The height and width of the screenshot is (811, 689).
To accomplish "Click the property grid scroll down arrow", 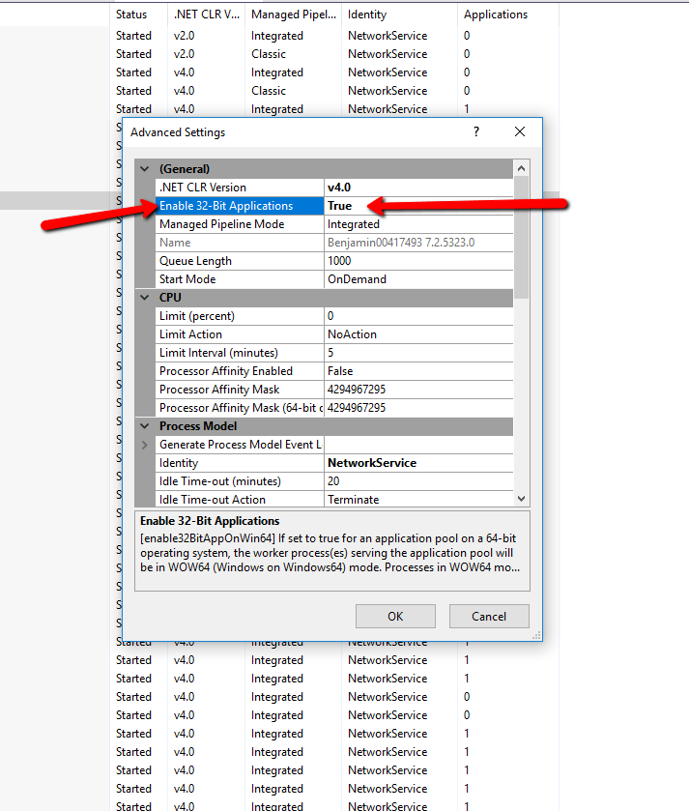I will point(521,499).
